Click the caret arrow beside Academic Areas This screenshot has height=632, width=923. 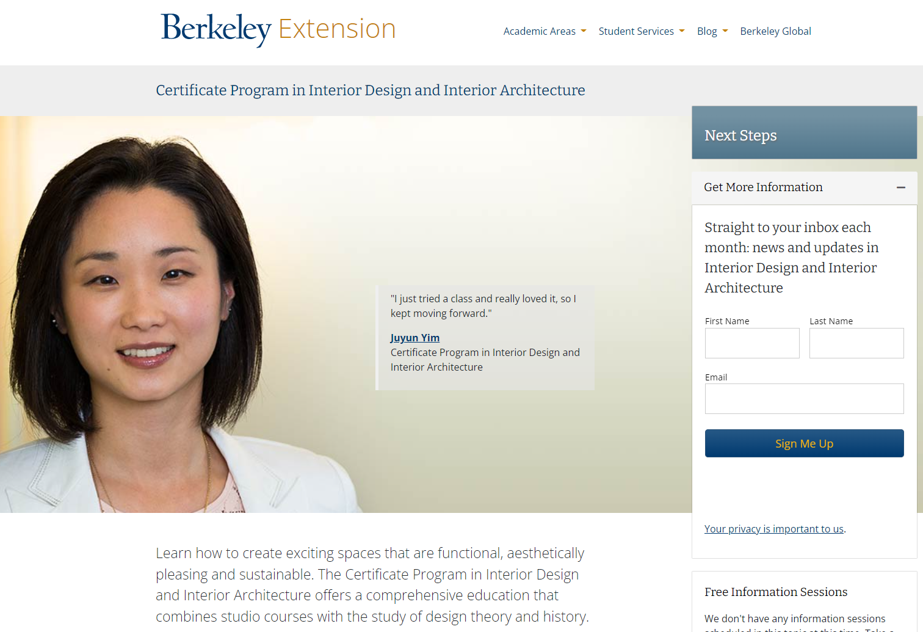pos(584,31)
